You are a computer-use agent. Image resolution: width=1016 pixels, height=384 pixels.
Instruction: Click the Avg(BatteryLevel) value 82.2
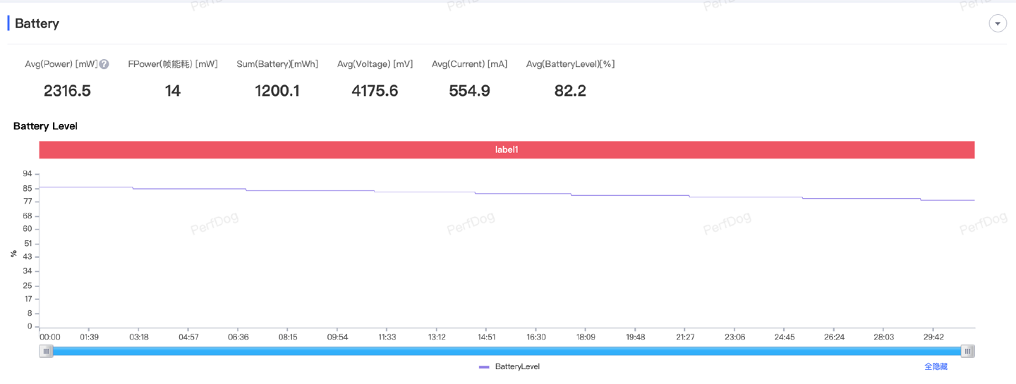click(570, 91)
